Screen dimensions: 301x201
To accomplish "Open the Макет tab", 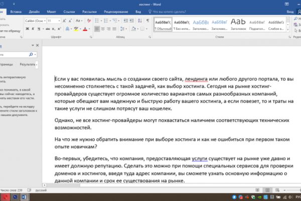I will click(52, 12).
